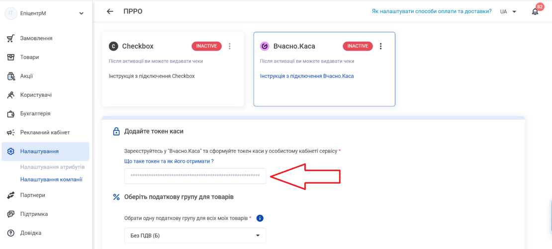
Task: Open Налаштування компанії submenu item
Action: tap(51, 180)
